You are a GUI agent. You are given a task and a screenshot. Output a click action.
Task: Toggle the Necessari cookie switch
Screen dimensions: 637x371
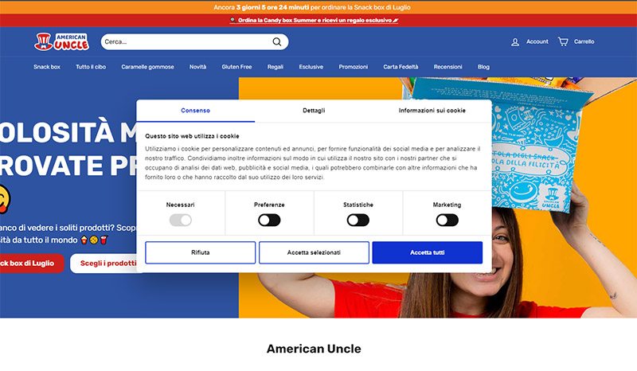point(181,221)
